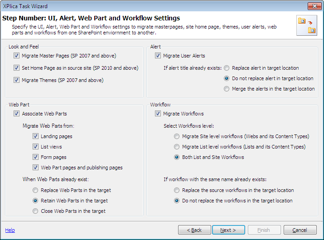Viewport: 324px width, 240px height.
Task: Close the XPlica Task Wizard window
Action: pyautogui.click(x=314, y=6)
